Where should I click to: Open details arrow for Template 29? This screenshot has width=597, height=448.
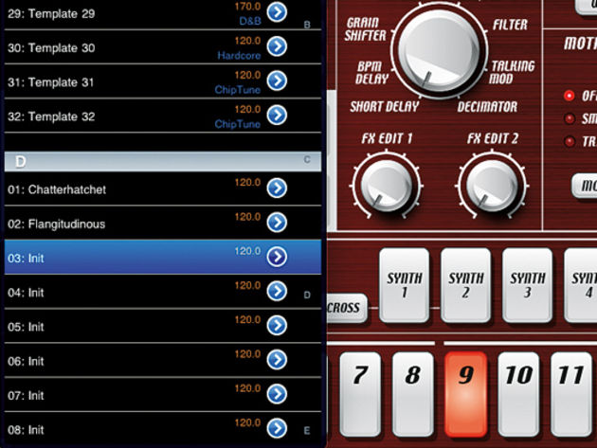[x=277, y=12]
